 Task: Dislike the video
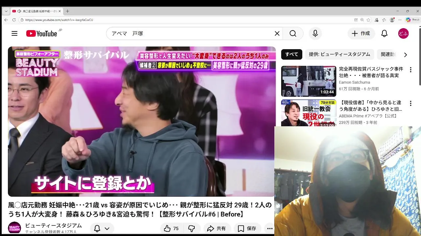191,228
